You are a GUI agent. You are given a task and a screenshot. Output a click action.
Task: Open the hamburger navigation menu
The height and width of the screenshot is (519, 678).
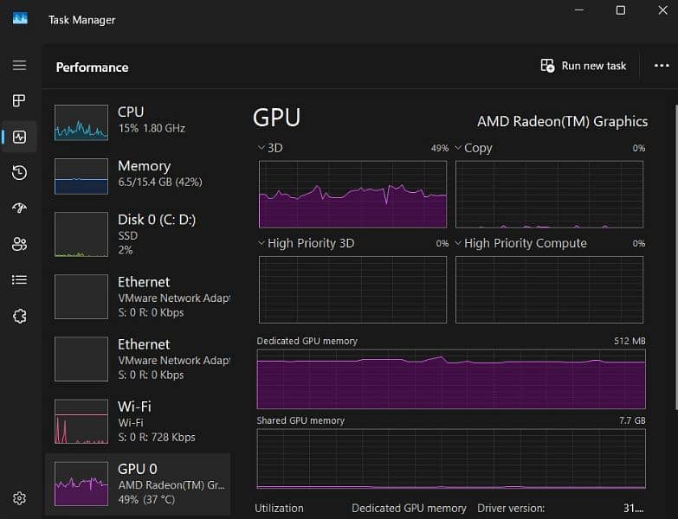point(19,66)
